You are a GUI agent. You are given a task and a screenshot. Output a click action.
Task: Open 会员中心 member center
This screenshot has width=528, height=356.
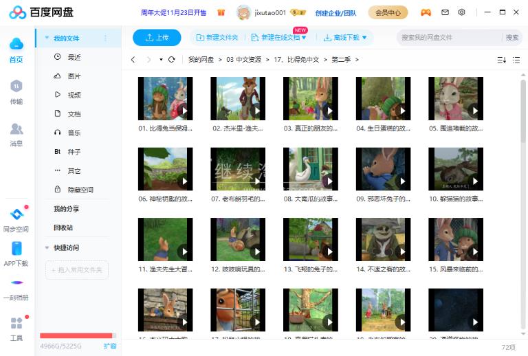pos(388,13)
